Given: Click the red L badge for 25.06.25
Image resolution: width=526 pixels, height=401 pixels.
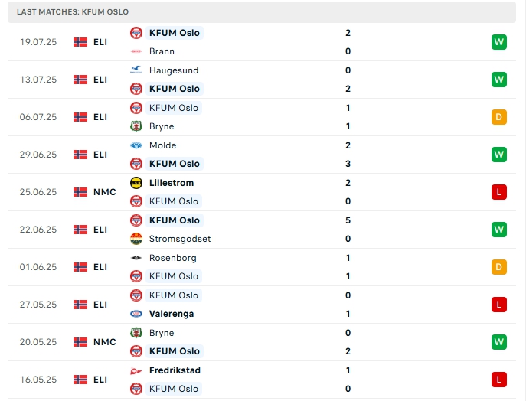Looking at the screenshot, I should (x=499, y=192).
